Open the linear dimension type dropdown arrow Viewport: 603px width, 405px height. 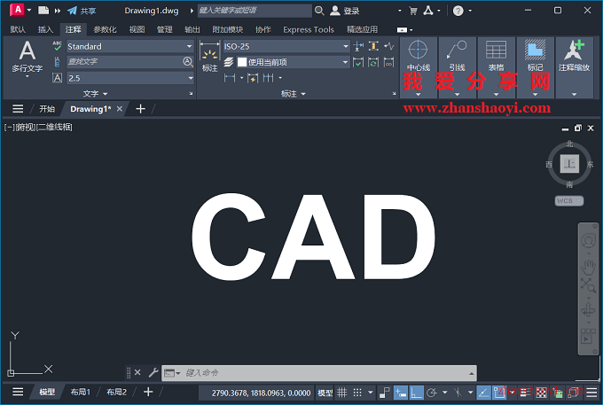[242, 78]
